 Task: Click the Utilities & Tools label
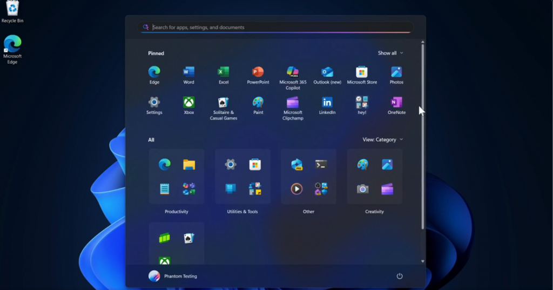(242, 212)
